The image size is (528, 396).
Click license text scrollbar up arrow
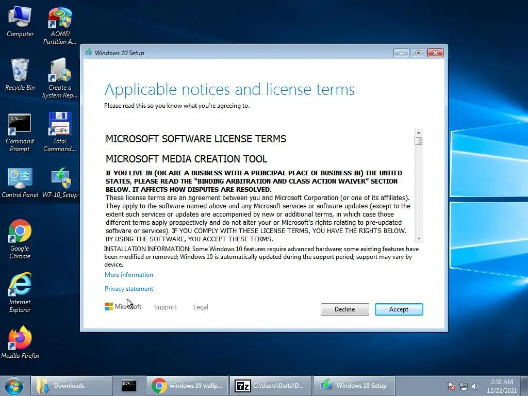coord(419,132)
